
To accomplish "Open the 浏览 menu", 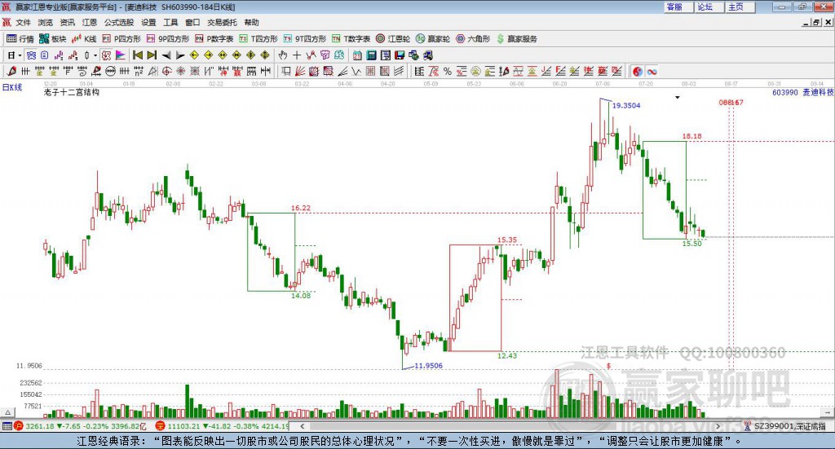I will coord(46,22).
